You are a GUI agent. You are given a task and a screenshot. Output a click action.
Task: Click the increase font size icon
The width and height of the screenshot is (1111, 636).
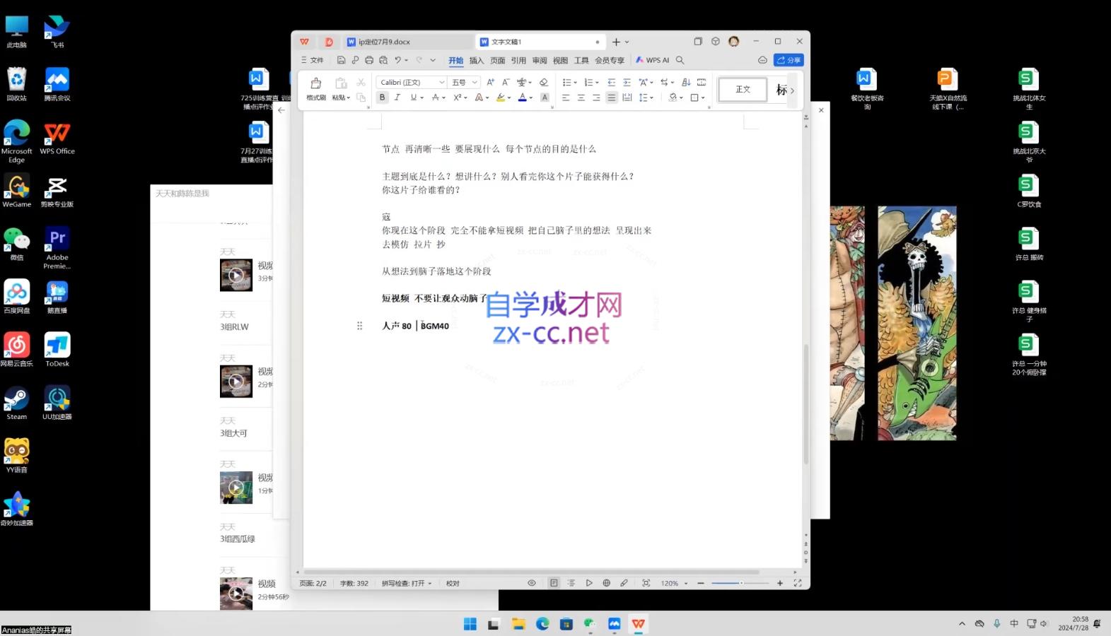pyautogui.click(x=490, y=83)
